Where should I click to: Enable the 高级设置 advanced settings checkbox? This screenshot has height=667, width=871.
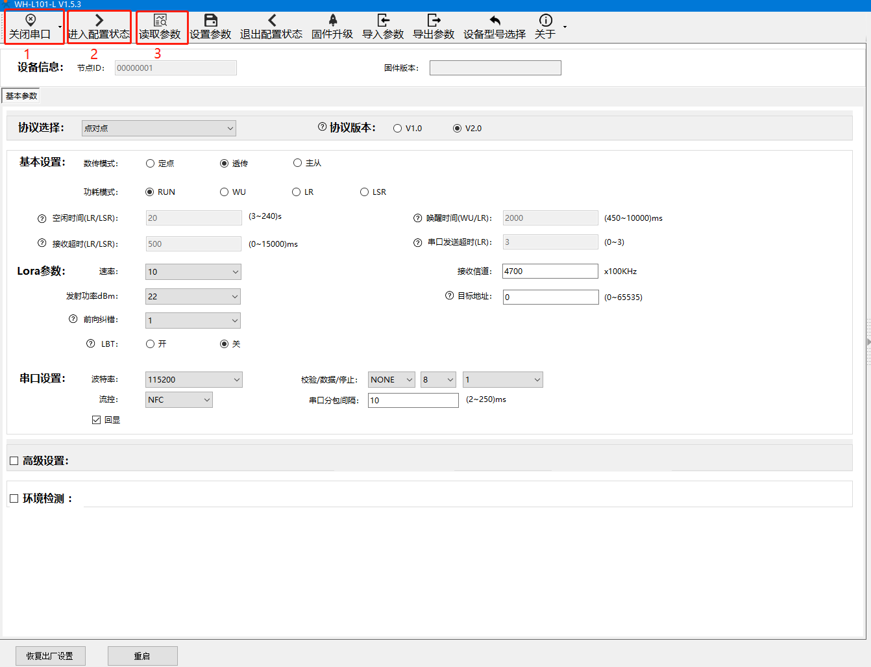tap(14, 461)
